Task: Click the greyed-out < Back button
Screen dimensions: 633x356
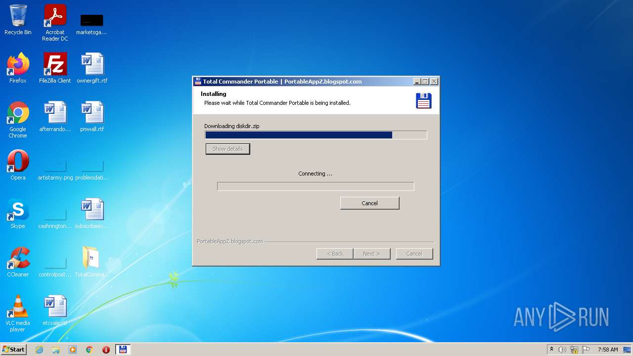Action: 335,254
